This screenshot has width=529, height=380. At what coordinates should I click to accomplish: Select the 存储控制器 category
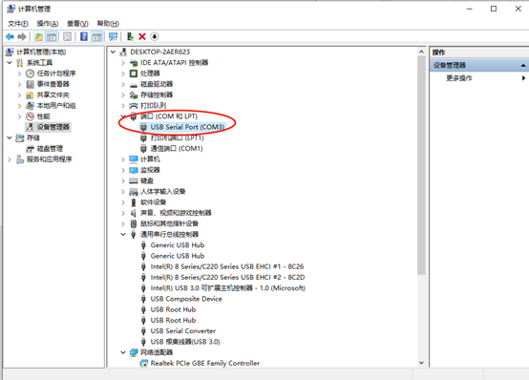[x=157, y=95]
